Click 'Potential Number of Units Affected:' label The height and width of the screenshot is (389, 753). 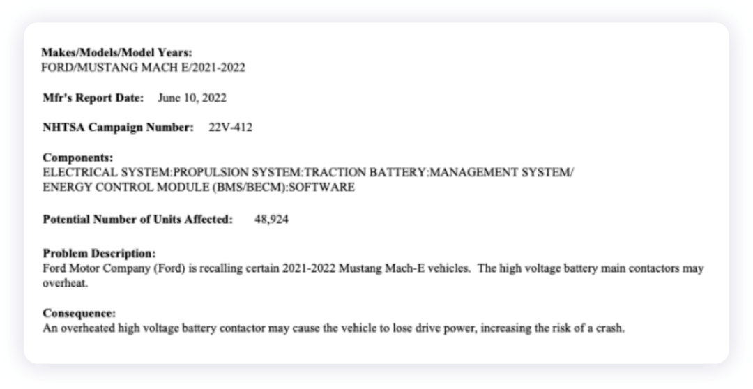pyautogui.click(x=138, y=220)
